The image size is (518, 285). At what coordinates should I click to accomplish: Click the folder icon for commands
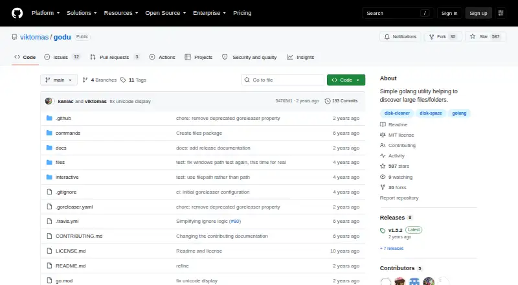49,133
